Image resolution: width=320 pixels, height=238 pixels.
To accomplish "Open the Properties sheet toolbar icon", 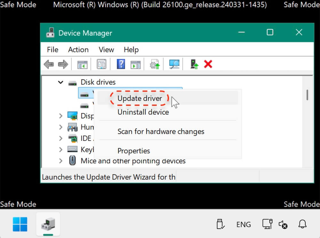I will [101, 64].
